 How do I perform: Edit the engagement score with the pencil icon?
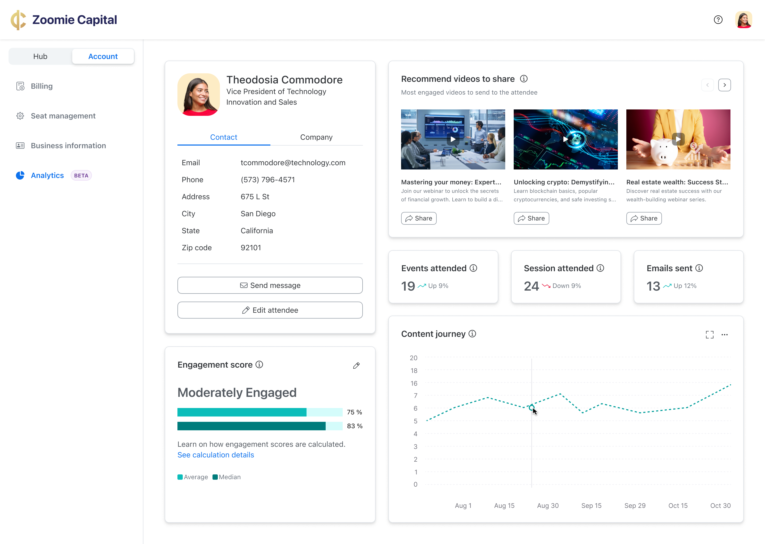(356, 365)
